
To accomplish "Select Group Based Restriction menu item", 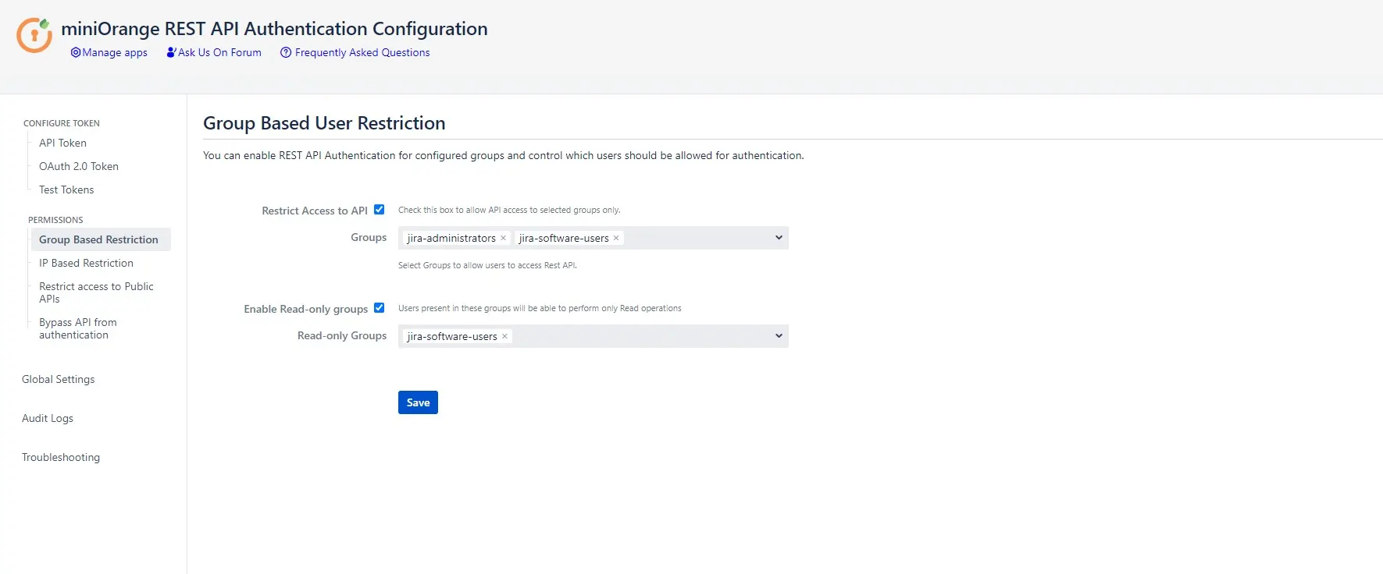I will (x=101, y=239).
